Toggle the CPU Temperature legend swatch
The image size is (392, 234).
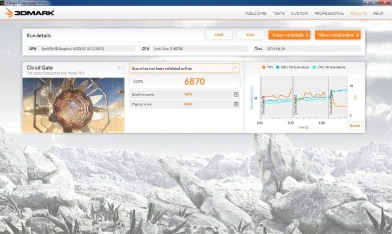[x=314, y=67]
